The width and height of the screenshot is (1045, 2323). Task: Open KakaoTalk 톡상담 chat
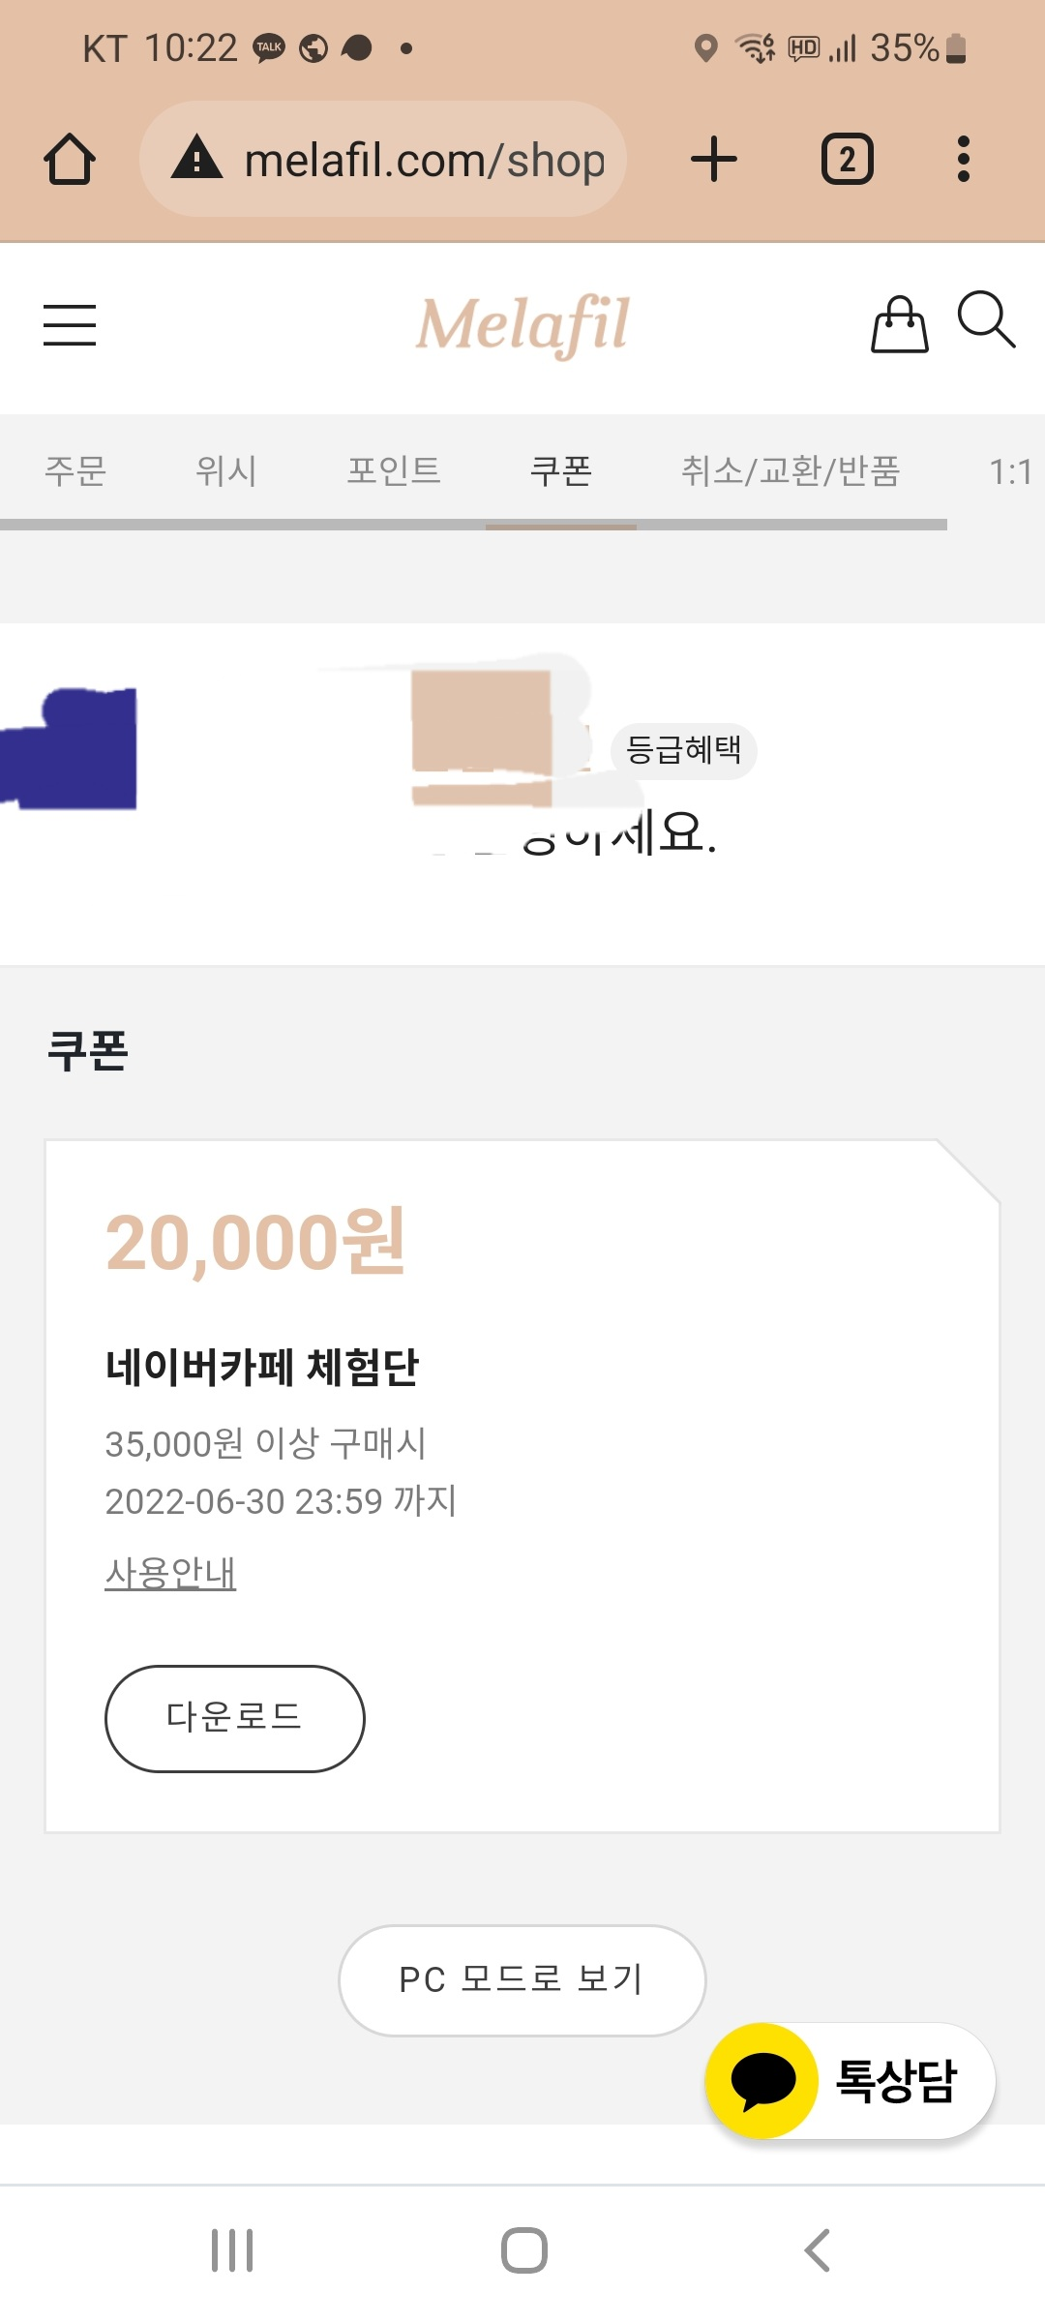coord(850,2081)
